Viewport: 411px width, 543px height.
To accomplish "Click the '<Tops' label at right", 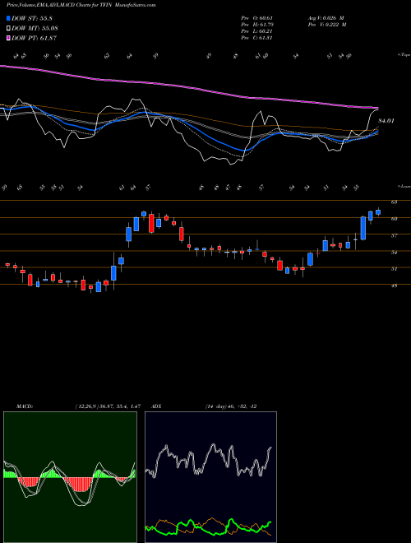I will tap(404, 55).
